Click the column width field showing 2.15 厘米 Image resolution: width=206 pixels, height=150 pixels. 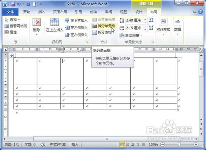click(134, 28)
